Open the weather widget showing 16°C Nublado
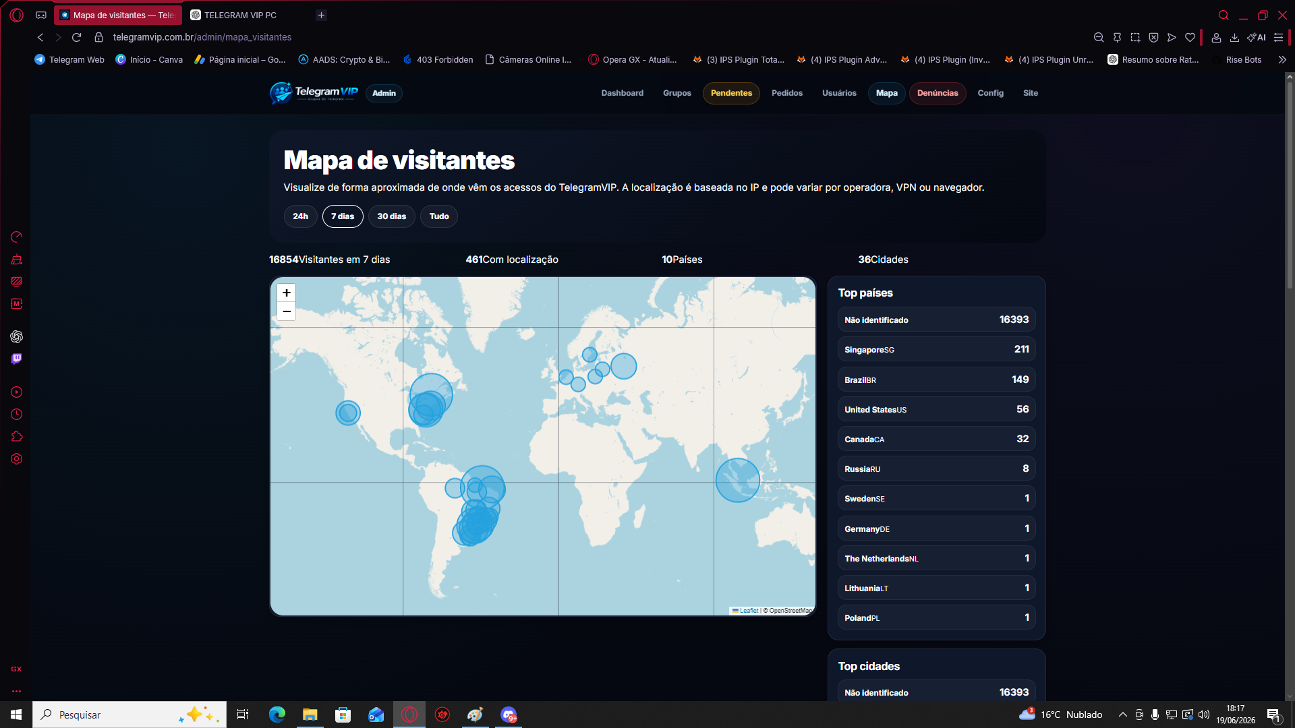This screenshot has height=728, width=1295. [x=1061, y=715]
